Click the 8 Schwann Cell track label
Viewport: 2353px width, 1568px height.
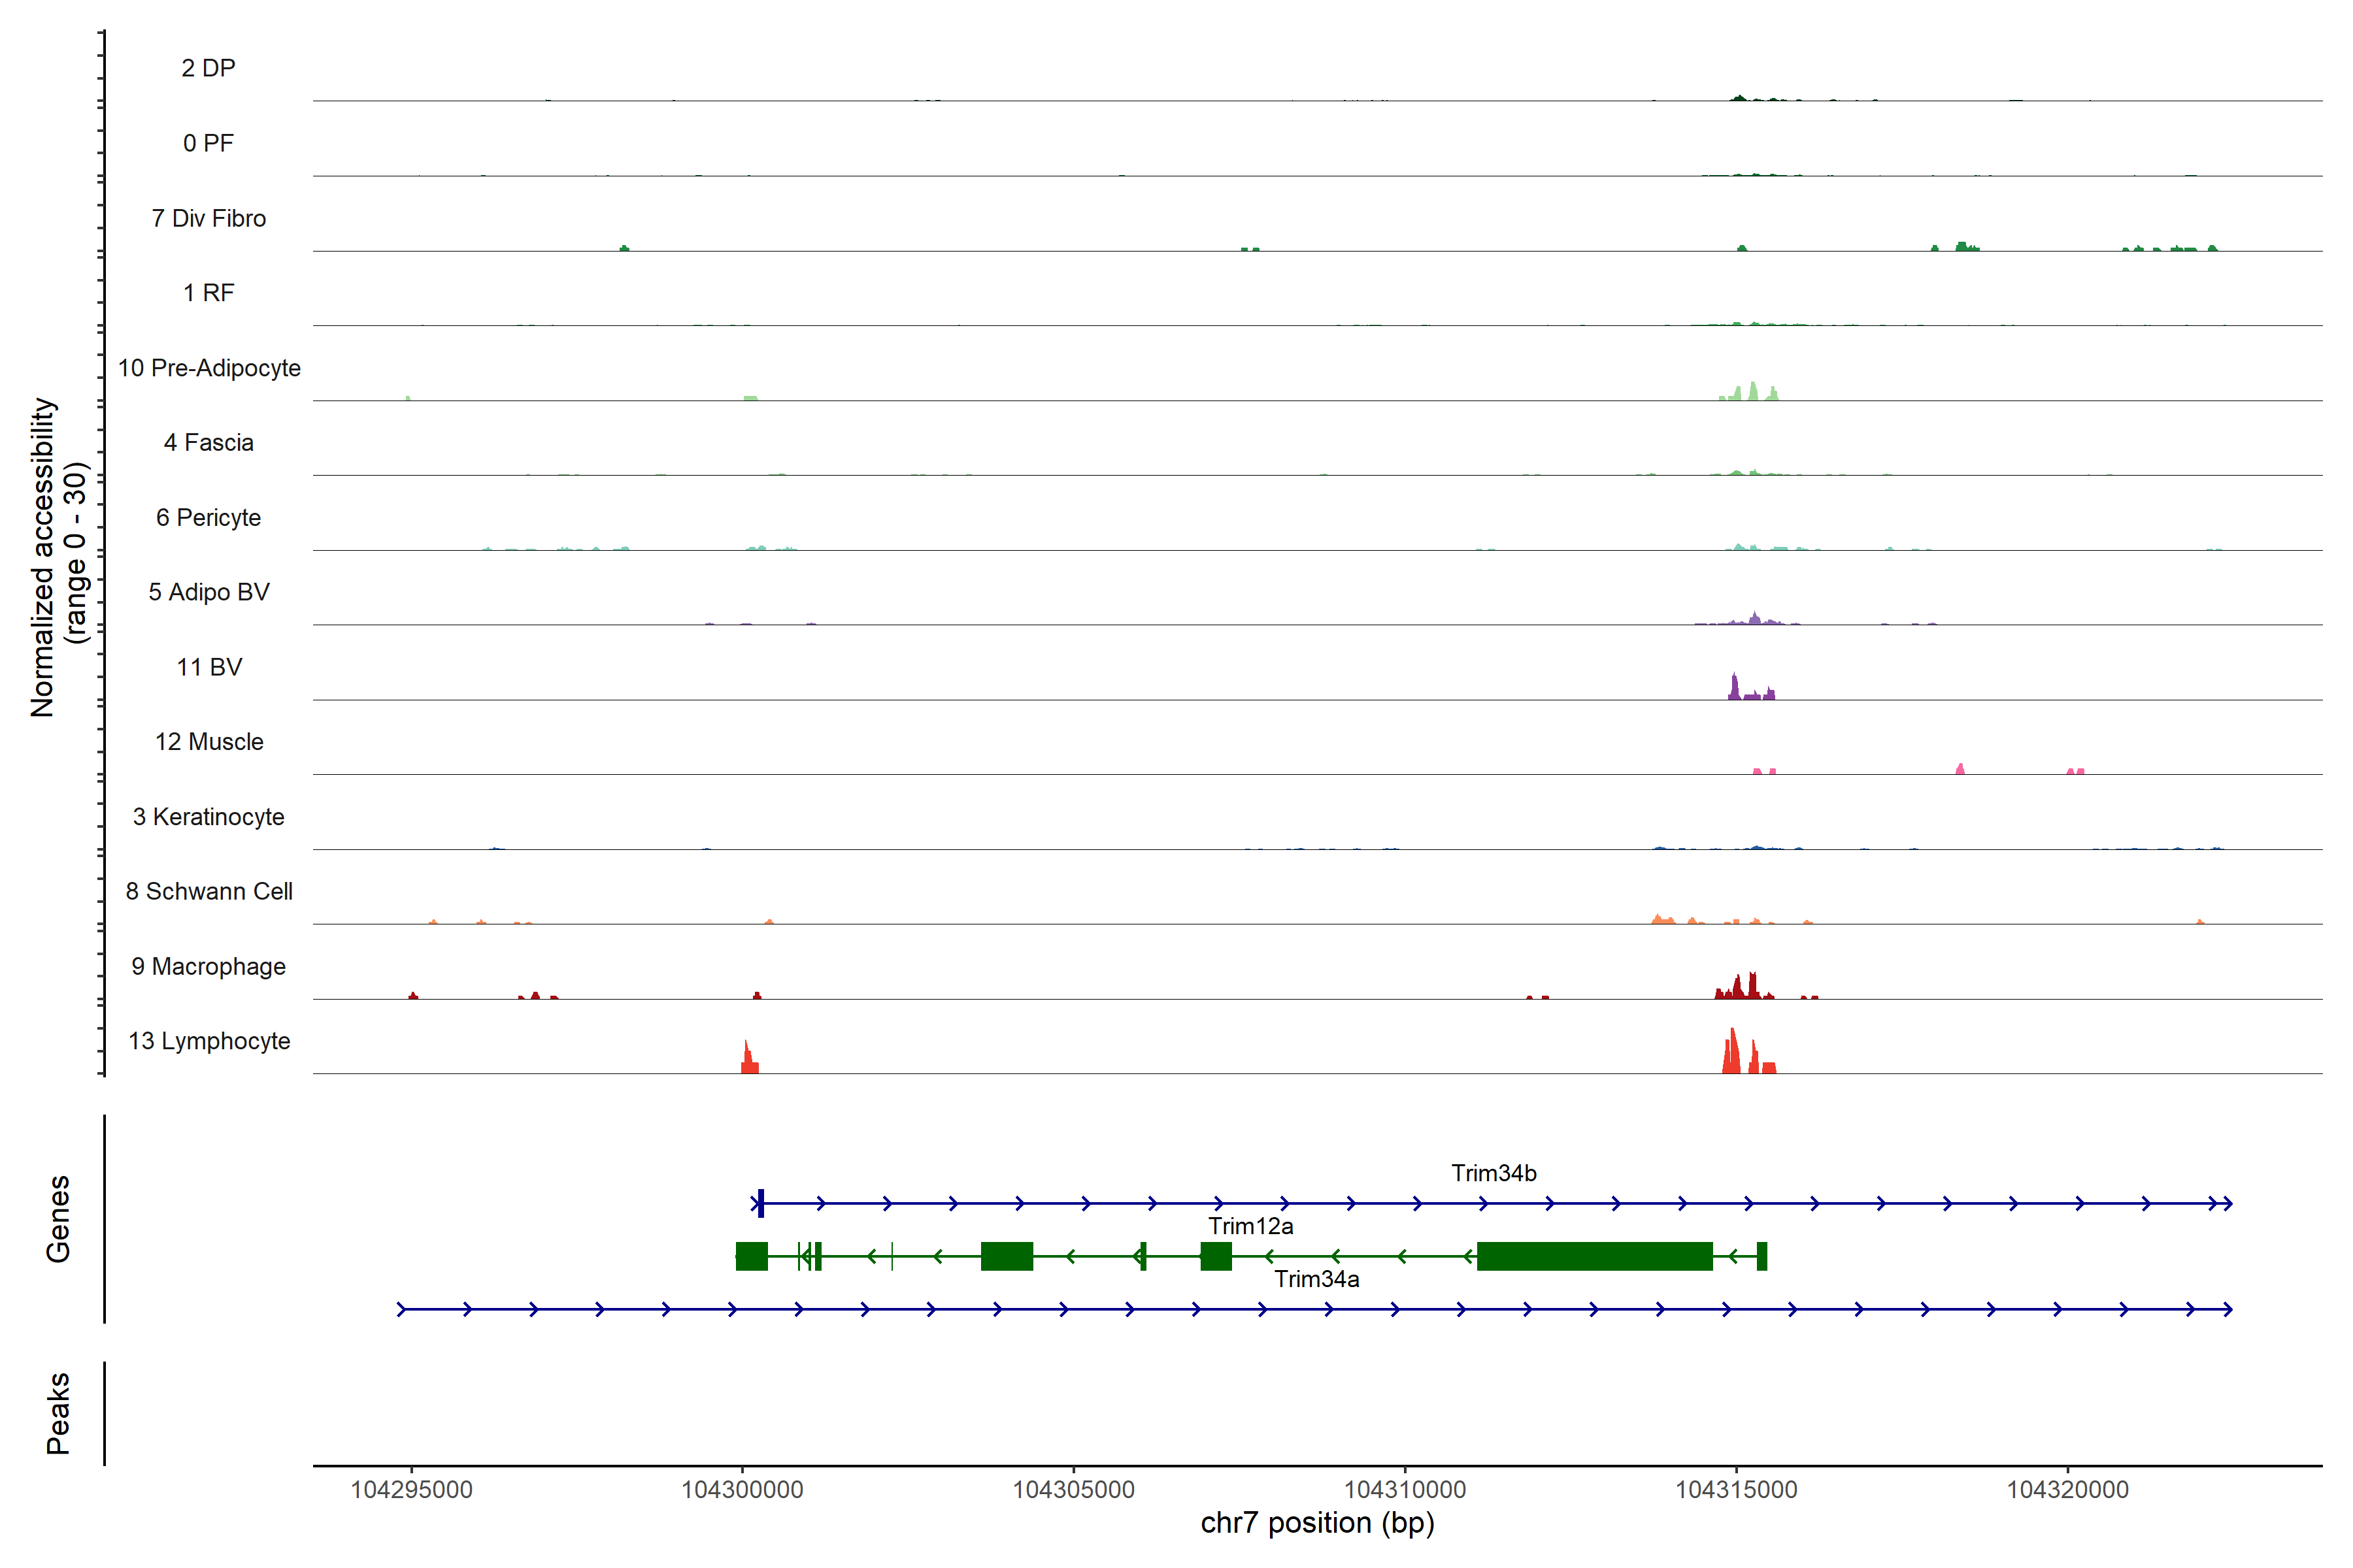tap(208, 891)
